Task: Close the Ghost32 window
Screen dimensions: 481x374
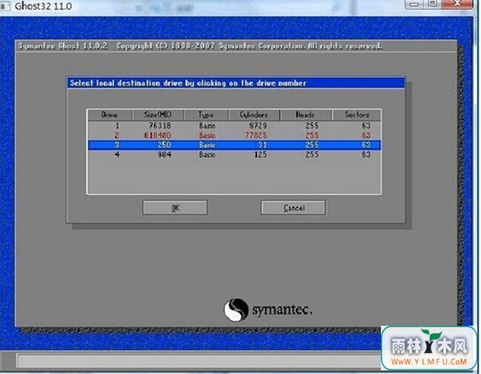Action: pyautogui.click(x=457, y=4)
